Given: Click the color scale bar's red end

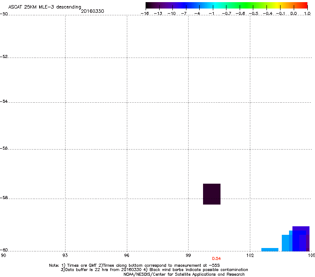Looking at the screenshot, I should (x=304, y=5).
